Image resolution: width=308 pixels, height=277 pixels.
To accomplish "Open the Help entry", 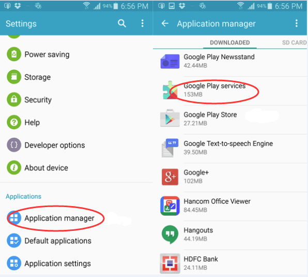I will pos(76,122).
